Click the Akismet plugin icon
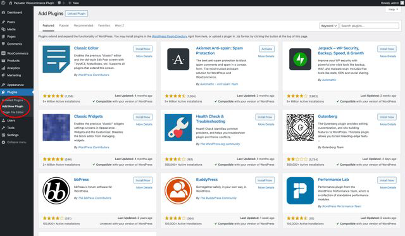This screenshot has height=236, width=405. [178, 59]
